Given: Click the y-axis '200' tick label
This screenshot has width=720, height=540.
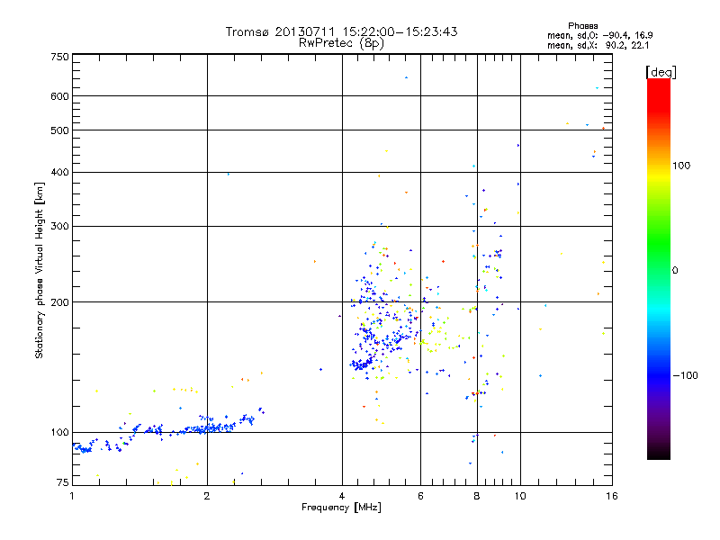Looking at the screenshot, I should 59,302.
